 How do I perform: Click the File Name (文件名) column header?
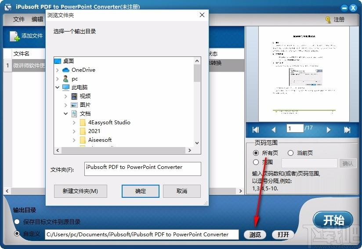coord(21,54)
